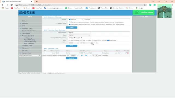Open the netis-systems.com website link

(x=29, y=73)
